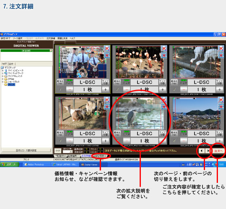The width and height of the screenshot is (226, 209).
Task: Decrease print count for the flamingo photo
Action: coord(127,90)
